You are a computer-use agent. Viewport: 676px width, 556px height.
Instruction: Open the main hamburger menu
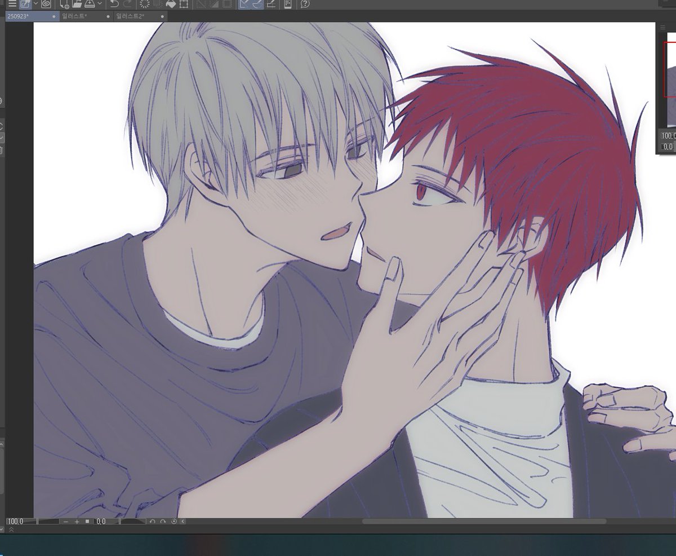[12, 4]
